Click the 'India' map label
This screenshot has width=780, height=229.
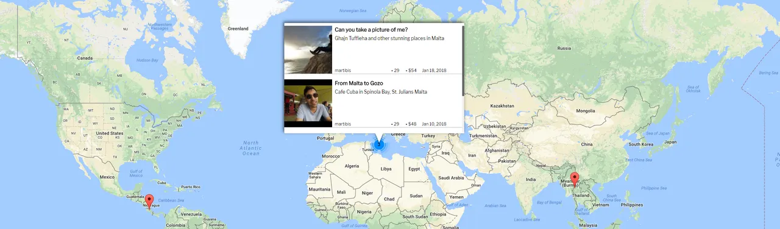531,180
